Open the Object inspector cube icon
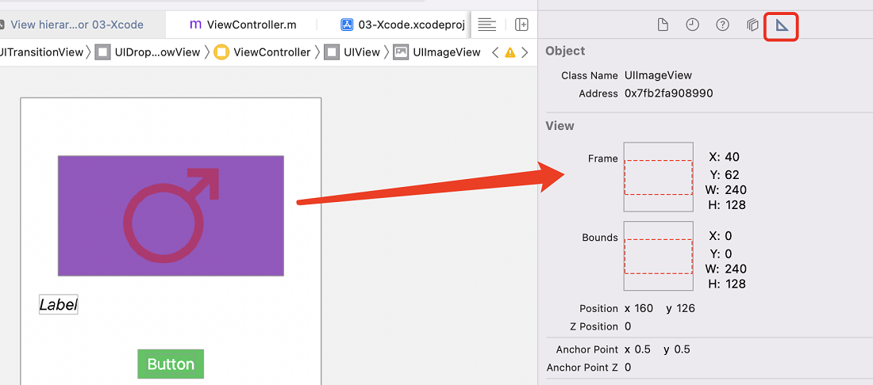Screen dimensions: 873x385 pos(752,25)
